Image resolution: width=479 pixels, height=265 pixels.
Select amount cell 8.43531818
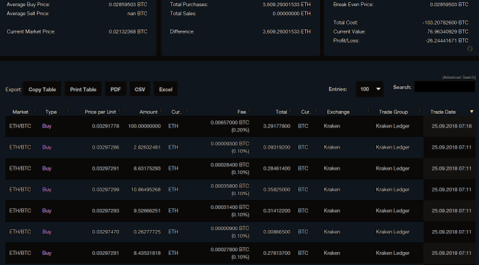click(147, 253)
